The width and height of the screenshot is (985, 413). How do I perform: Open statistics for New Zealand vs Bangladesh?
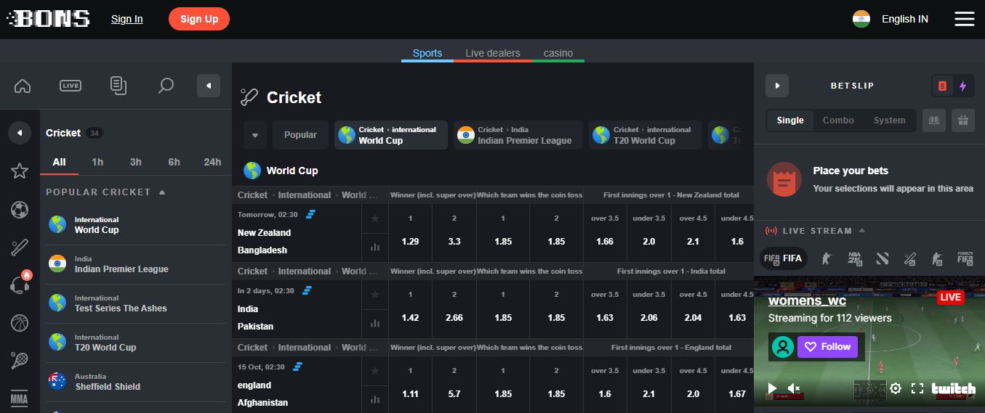click(x=375, y=248)
